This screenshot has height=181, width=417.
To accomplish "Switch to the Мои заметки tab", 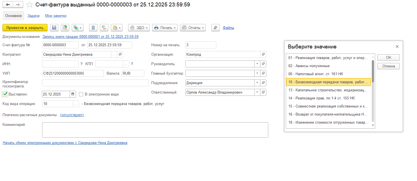I will (56, 16).
